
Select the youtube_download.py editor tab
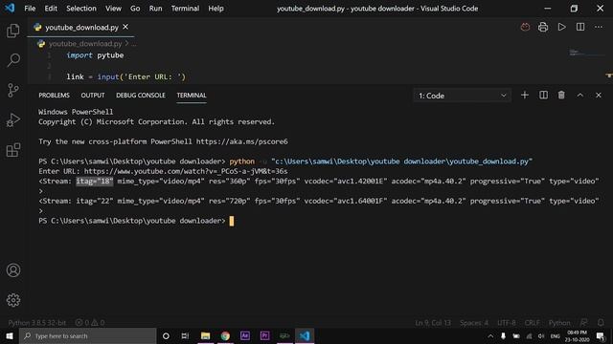(x=81, y=28)
